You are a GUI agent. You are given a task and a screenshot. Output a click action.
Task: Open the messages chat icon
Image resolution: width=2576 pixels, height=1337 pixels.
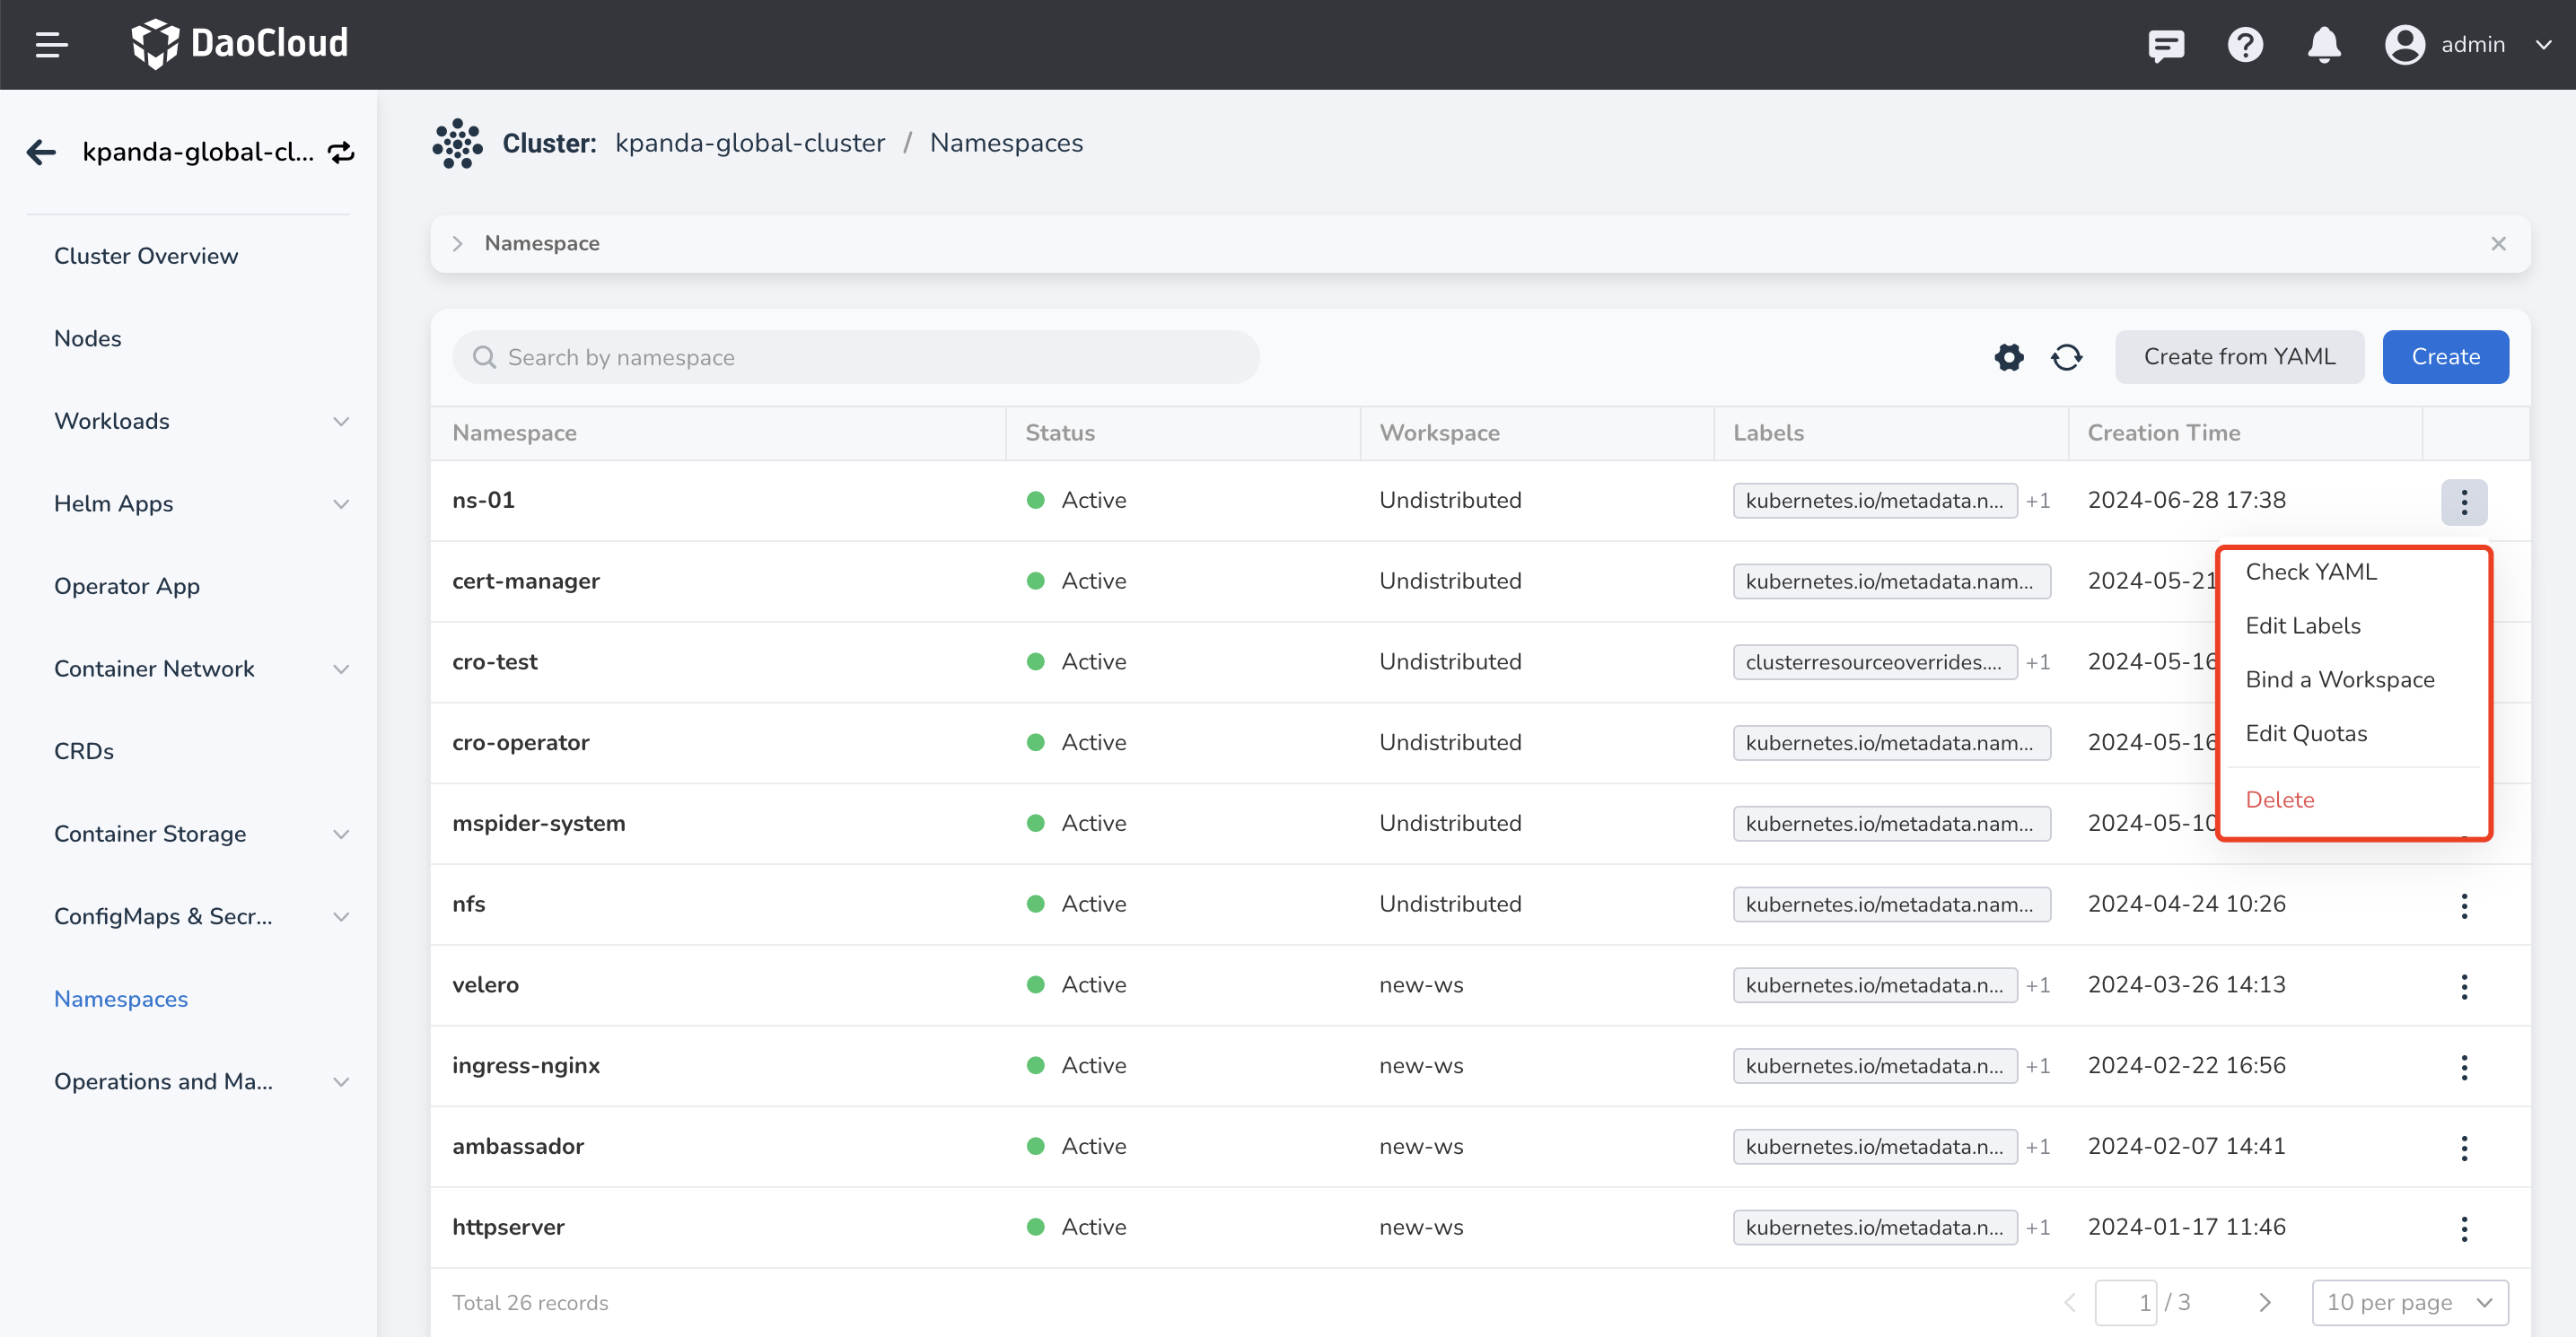click(x=2165, y=45)
